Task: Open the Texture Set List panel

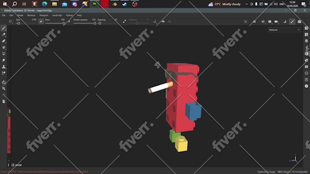Action: point(306,28)
